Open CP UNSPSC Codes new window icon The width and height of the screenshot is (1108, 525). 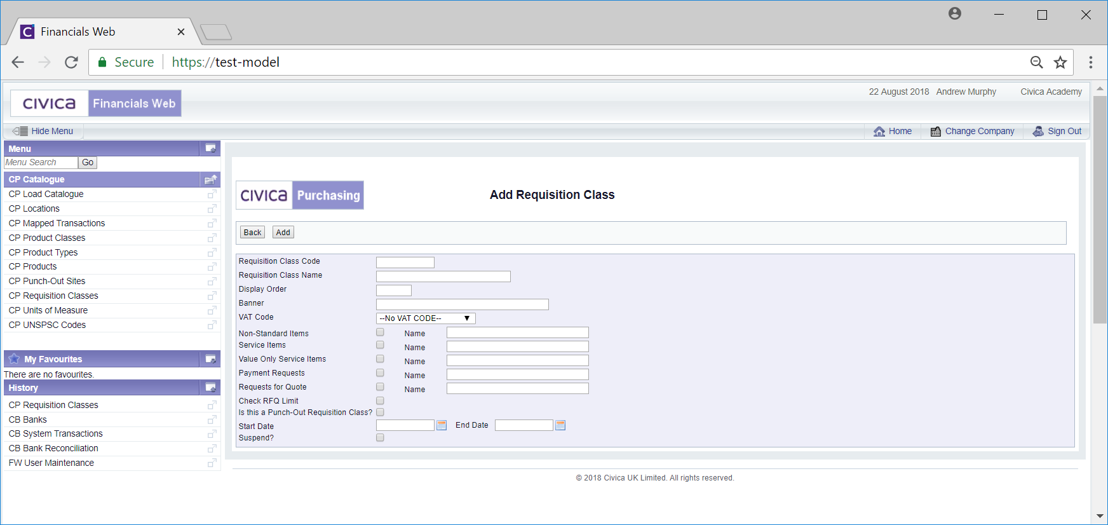[212, 325]
